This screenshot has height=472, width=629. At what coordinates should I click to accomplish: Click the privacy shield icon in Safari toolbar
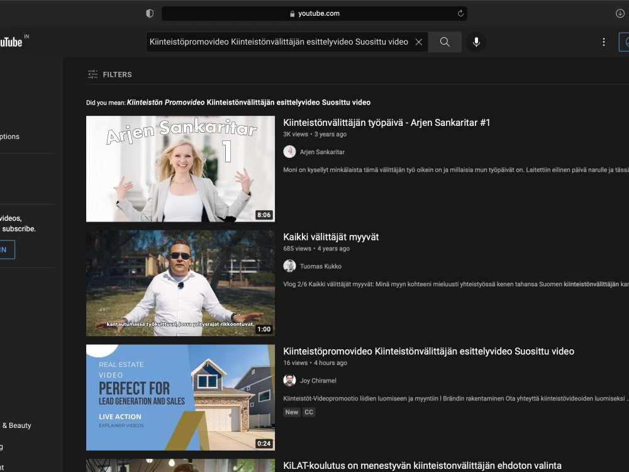(x=150, y=13)
